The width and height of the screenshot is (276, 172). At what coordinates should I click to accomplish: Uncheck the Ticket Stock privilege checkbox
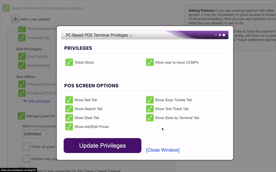tap(69, 62)
